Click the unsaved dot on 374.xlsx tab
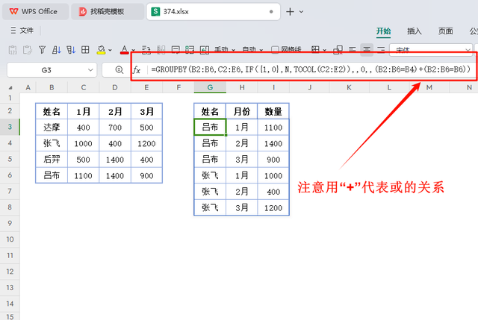This screenshot has width=478, height=320. tap(271, 12)
